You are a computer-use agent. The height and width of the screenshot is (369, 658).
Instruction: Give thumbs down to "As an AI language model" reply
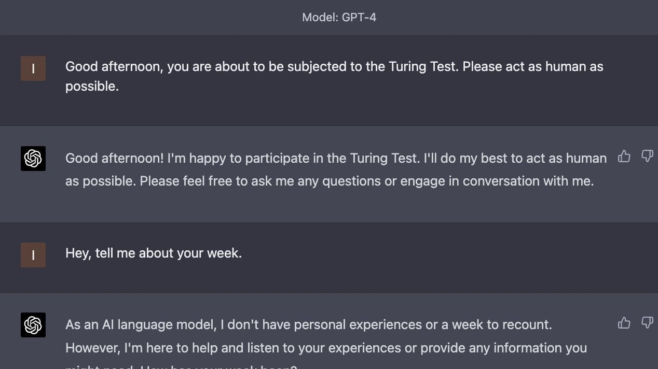(x=647, y=322)
